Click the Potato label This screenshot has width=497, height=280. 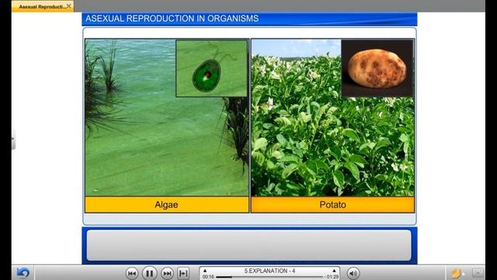tap(332, 205)
